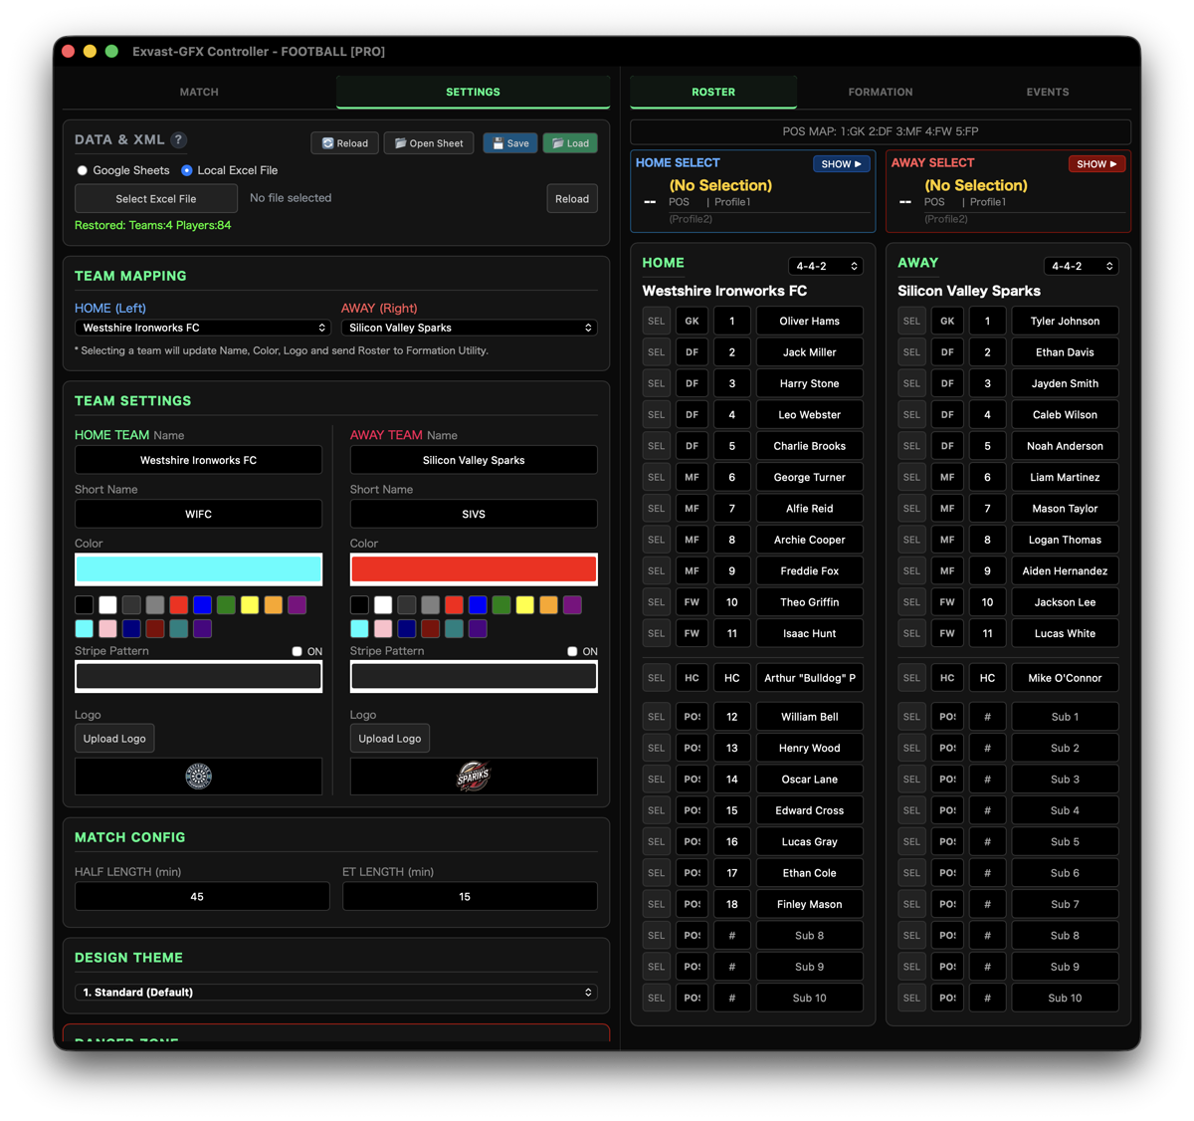The height and width of the screenshot is (1121, 1194).
Task: Click the Harry Stone name field
Action: coord(810,383)
